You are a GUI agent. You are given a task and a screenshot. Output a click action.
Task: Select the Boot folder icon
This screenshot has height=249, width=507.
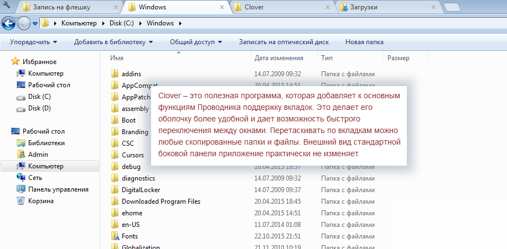pos(115,120)
